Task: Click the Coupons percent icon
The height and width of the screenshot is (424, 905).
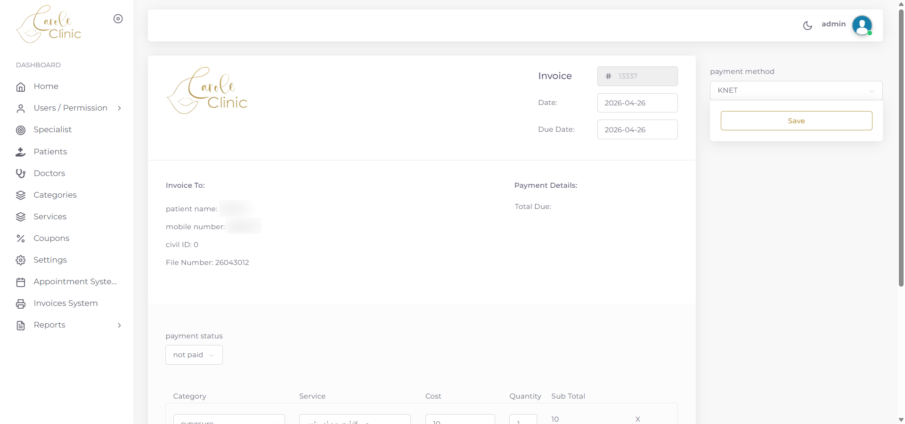Action: tap(21, 239)
